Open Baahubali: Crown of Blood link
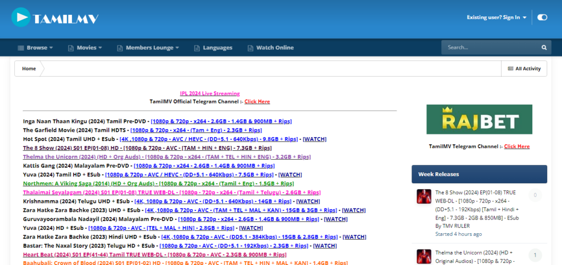The width and height of the screenshot is (562, 265). click(x=186, y=263)
